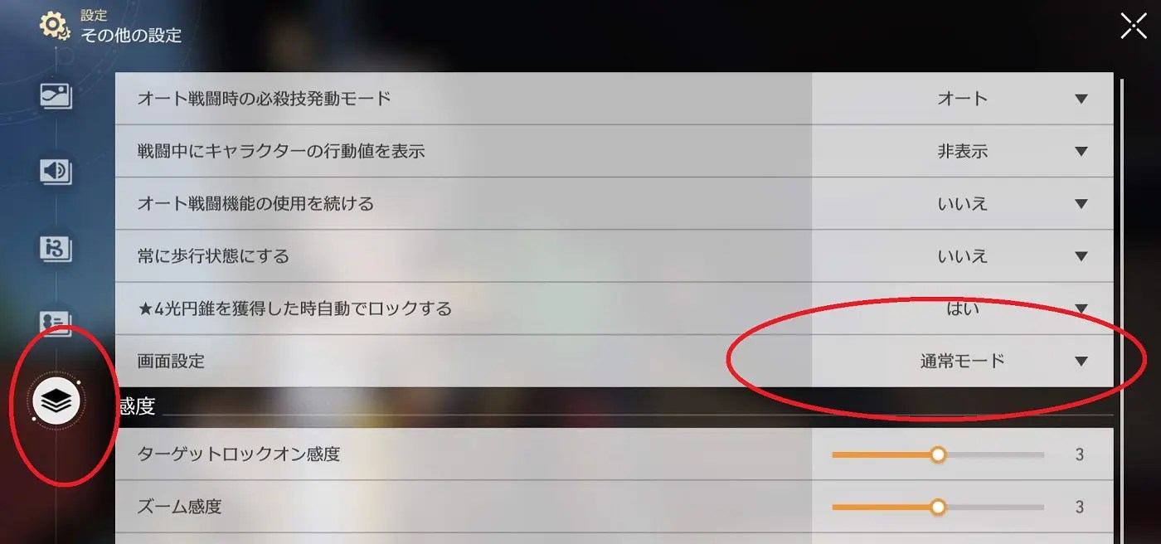Select the other settings layers icon

[56, 401]
